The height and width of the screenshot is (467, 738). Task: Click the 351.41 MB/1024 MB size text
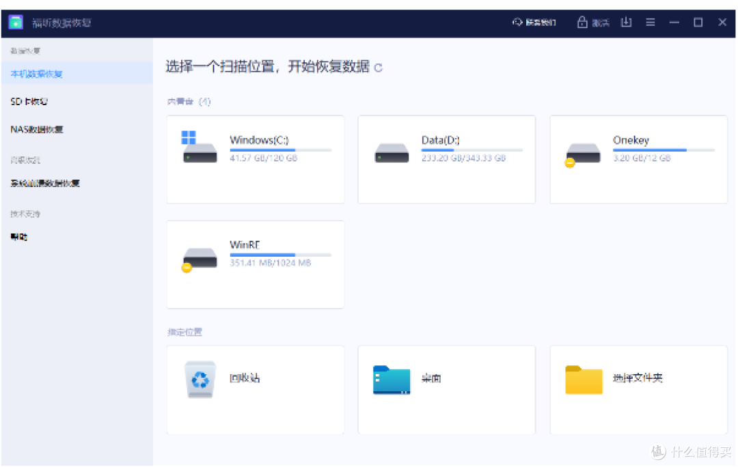270,263
